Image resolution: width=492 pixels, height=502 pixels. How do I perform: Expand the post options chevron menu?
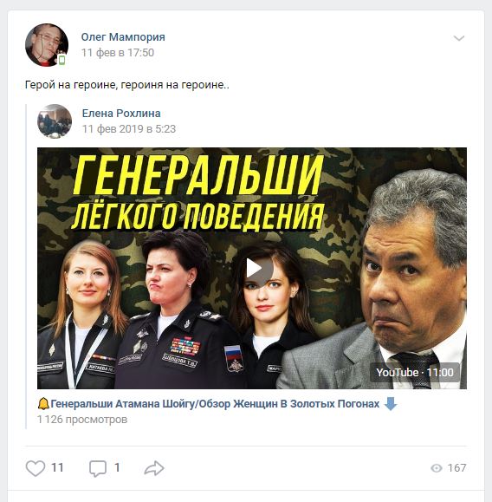[459, 38]
